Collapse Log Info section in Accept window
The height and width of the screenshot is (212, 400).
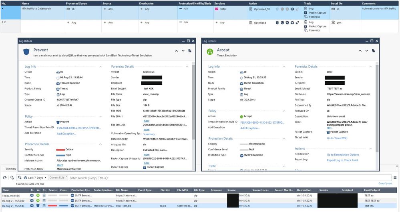[x=284, y=66]
